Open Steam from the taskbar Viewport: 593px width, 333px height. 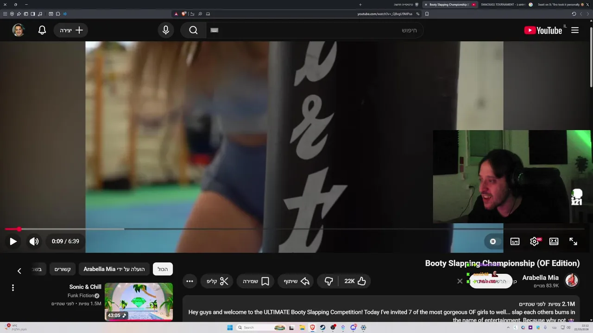(322, 327)
